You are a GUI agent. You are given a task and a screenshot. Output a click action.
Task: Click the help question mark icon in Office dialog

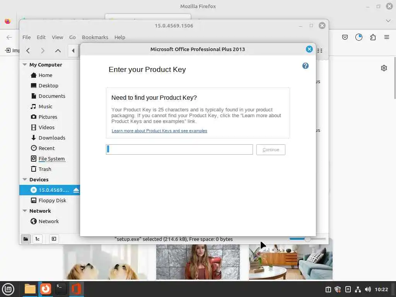pos(306,66)
